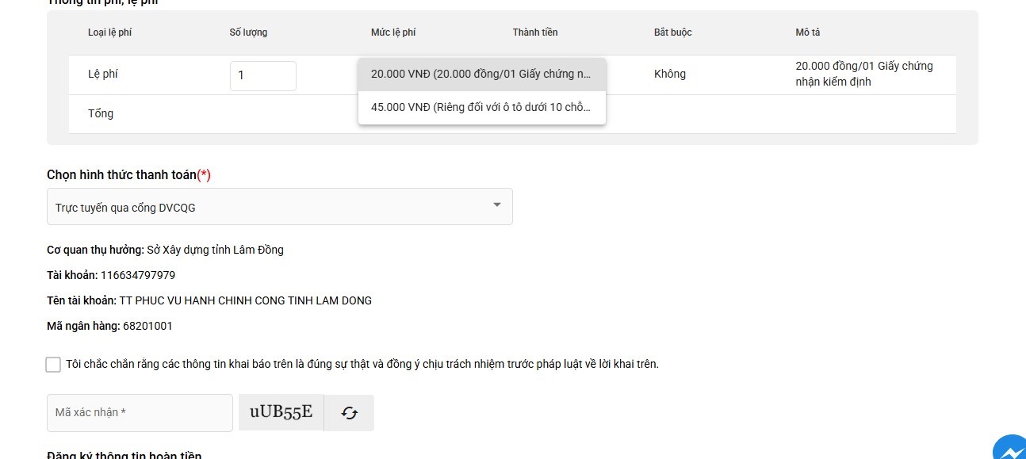The height and width of the screenshot is (459, 1026).
Task: Refresh the captcha code image
Action: (349, 413)
